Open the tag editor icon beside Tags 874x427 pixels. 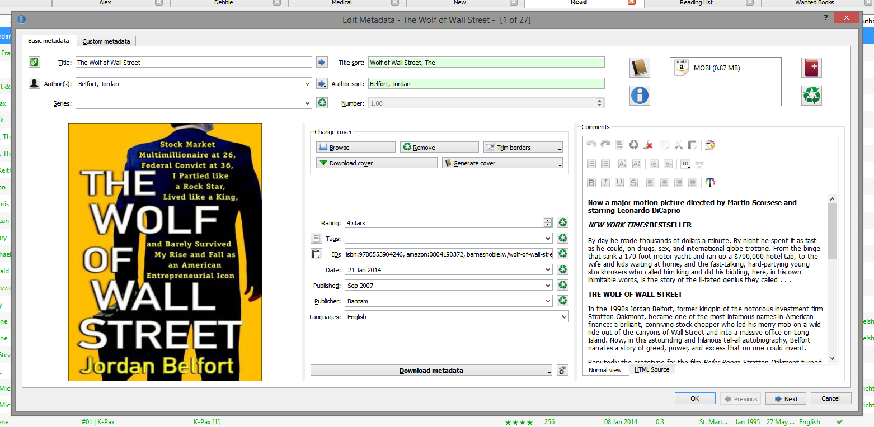click(x=316, y=238)
